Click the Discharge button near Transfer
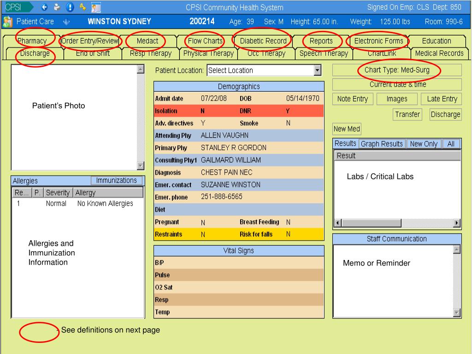The height and width of the screenshot is (354, 472). 445,114
